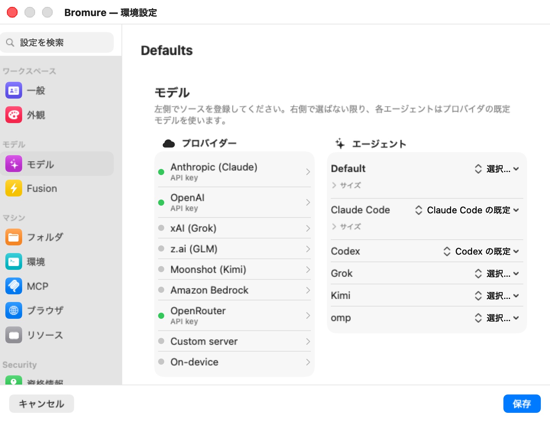The image size is (550, 422).
Task: Click the 保存 button
Action: click(x=522, y=404)
